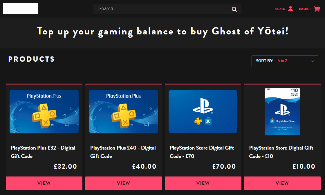The height and width of the screenshot is (195, 325).
Task: Click the PlayStation Plus £32 product title
Action: (43, 152)
